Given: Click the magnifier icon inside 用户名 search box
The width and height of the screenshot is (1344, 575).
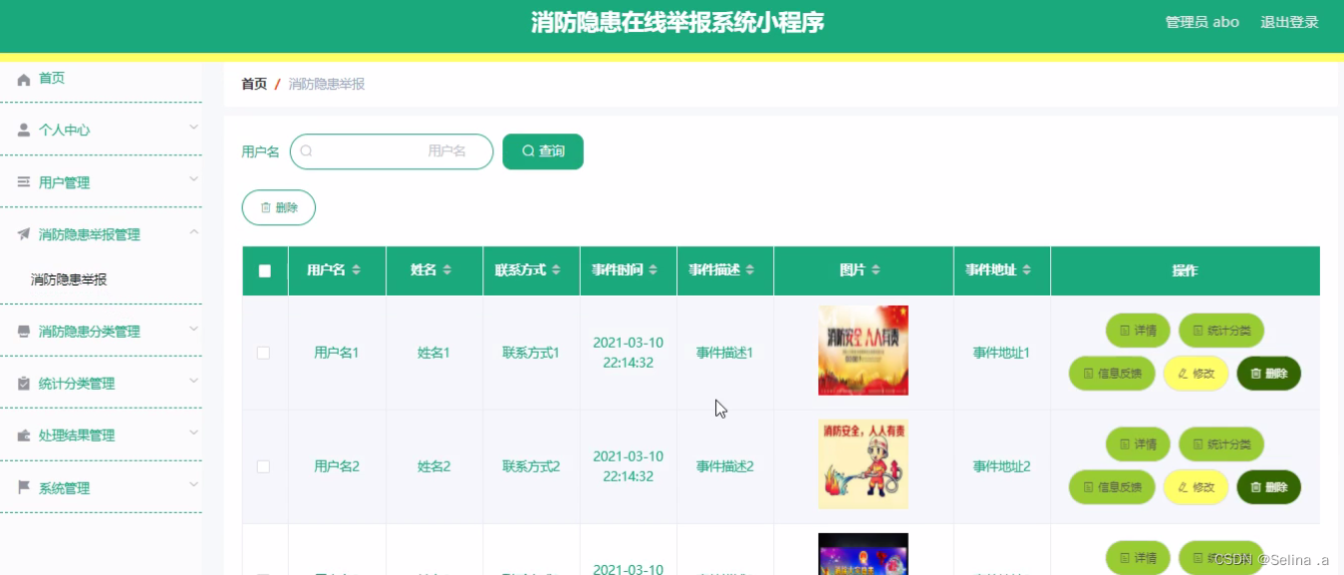Looking at the screenshot, I should pyautogui.click(x=307, y=151).
